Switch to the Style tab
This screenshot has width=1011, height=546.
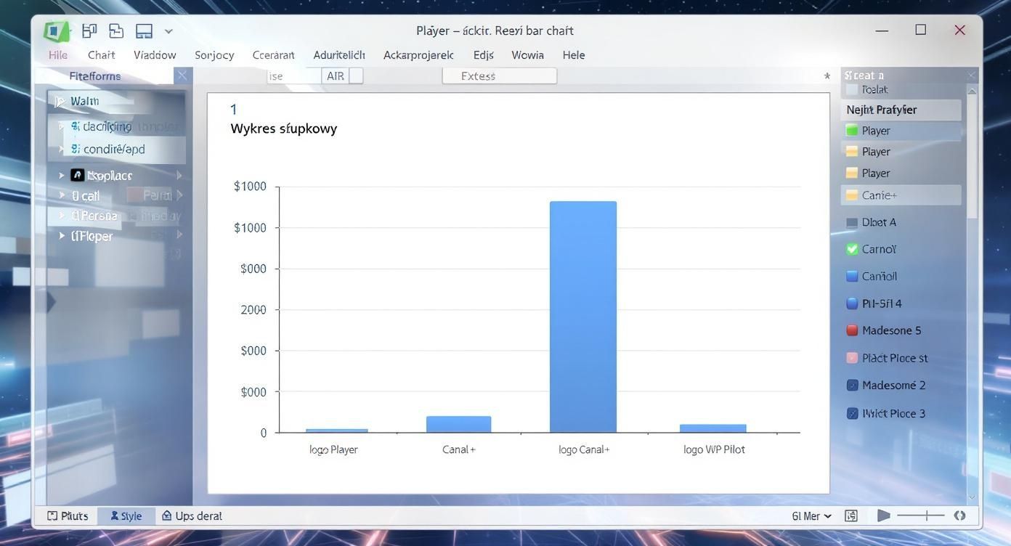click(x=126, y=516)
